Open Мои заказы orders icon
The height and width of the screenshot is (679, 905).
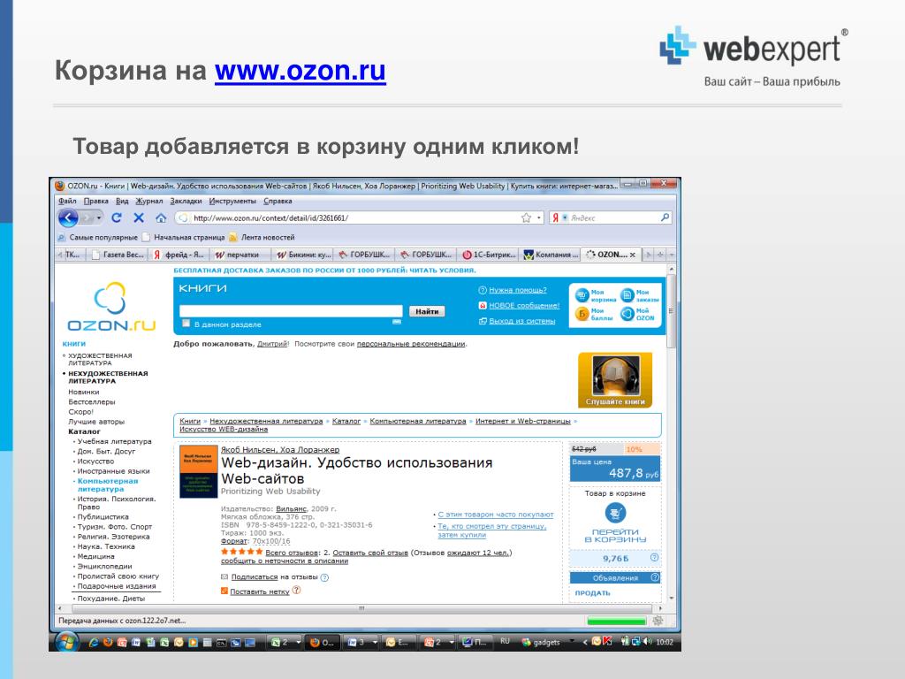pos(627,295)
